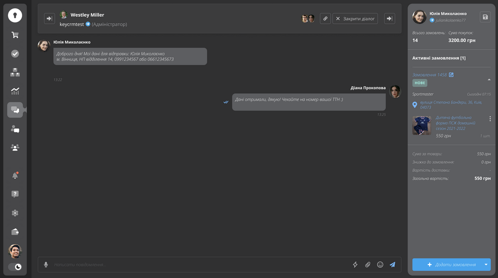Click the message input field
Image resolution: width=498 pixels, height=278 pixels.
(199, 265)
